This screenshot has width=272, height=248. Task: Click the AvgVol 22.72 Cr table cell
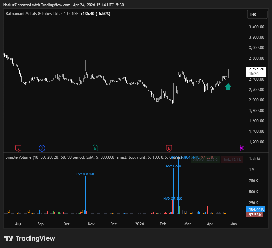click(x=206, y=160)
